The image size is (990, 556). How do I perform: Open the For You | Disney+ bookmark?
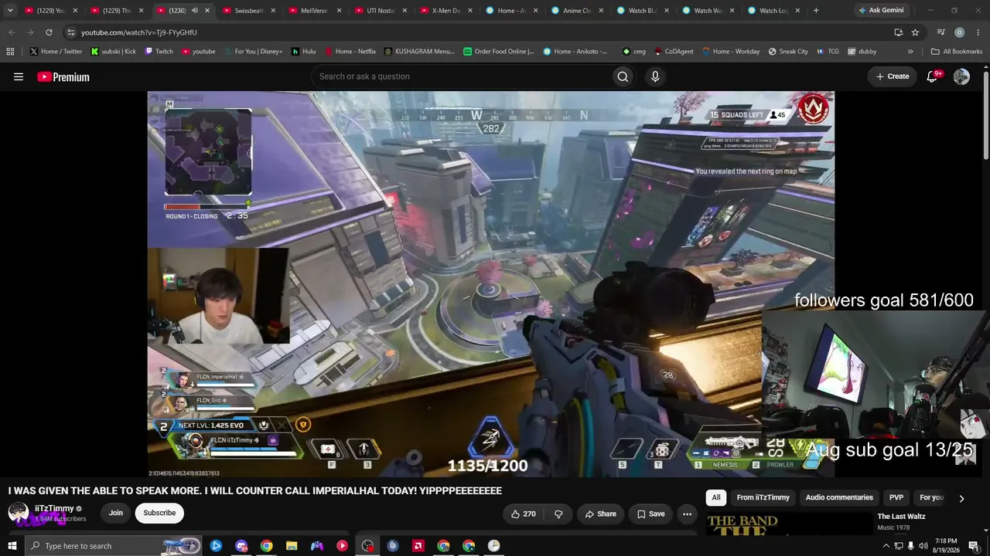[252, 52]
